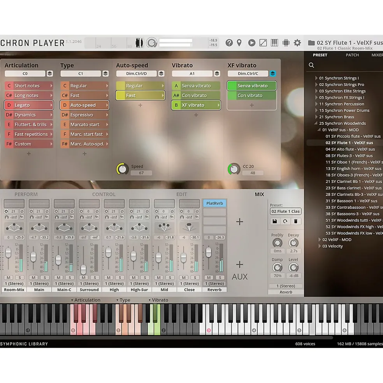The height and width of the screenshot is (383, 383).
Task: Open the MIX tab
Action: coord(259,194)
